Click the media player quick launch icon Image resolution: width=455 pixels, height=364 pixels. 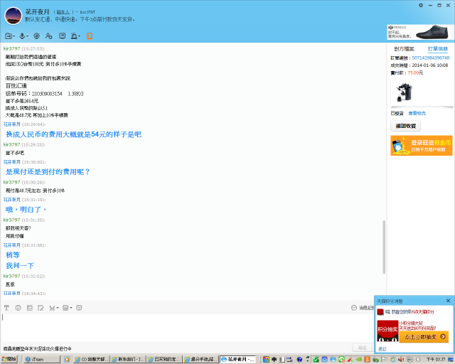click(x=67, y=359)
